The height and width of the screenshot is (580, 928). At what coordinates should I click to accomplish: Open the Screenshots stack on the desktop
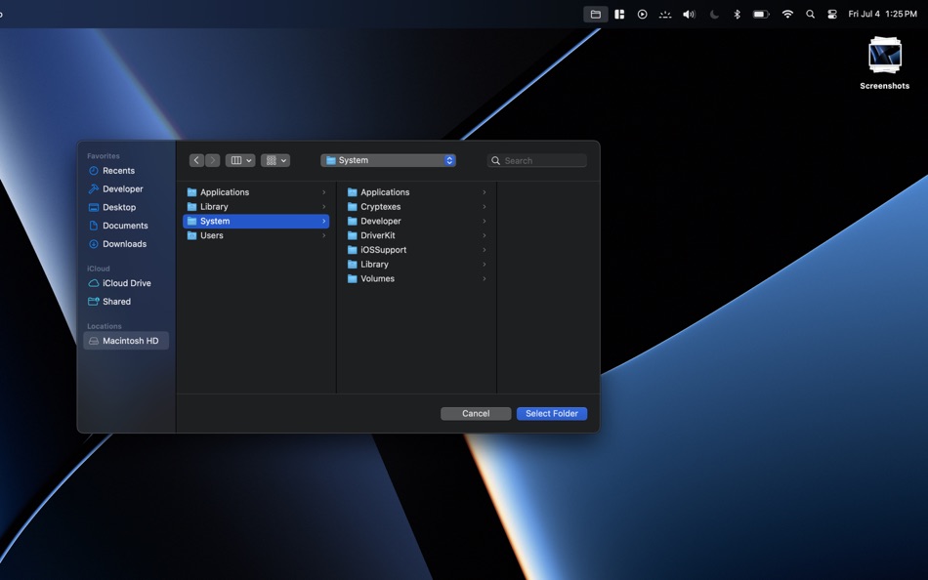pos(884,56)
